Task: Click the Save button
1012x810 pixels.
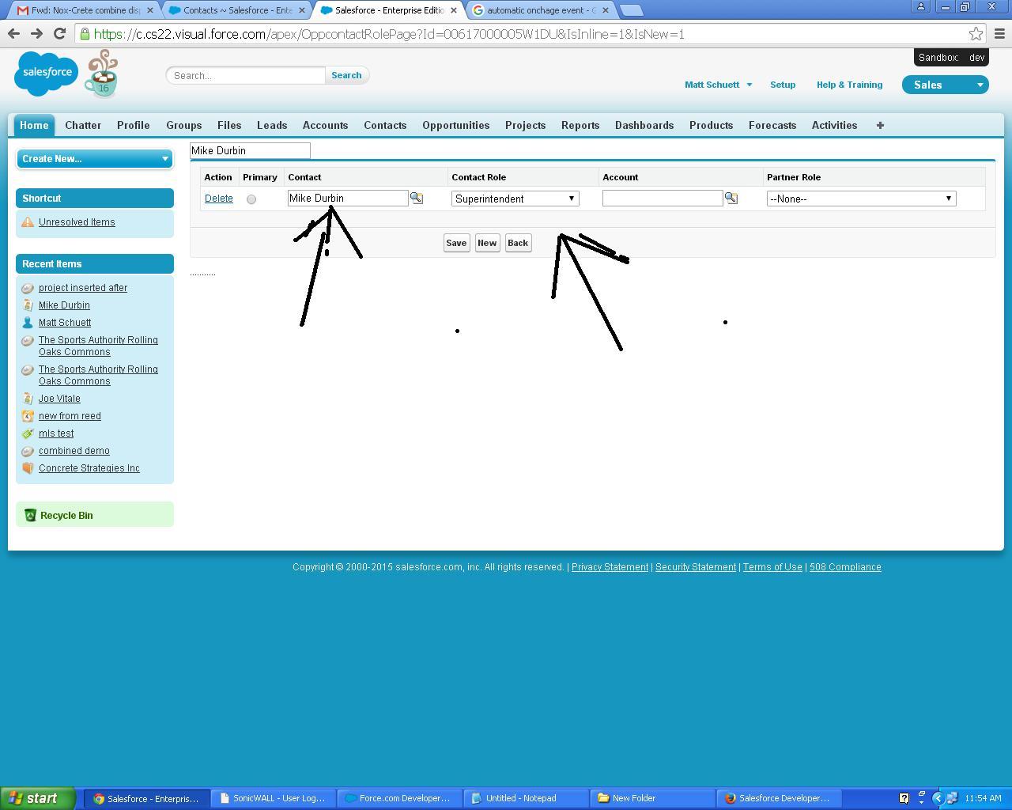Action: click(456, 243)
